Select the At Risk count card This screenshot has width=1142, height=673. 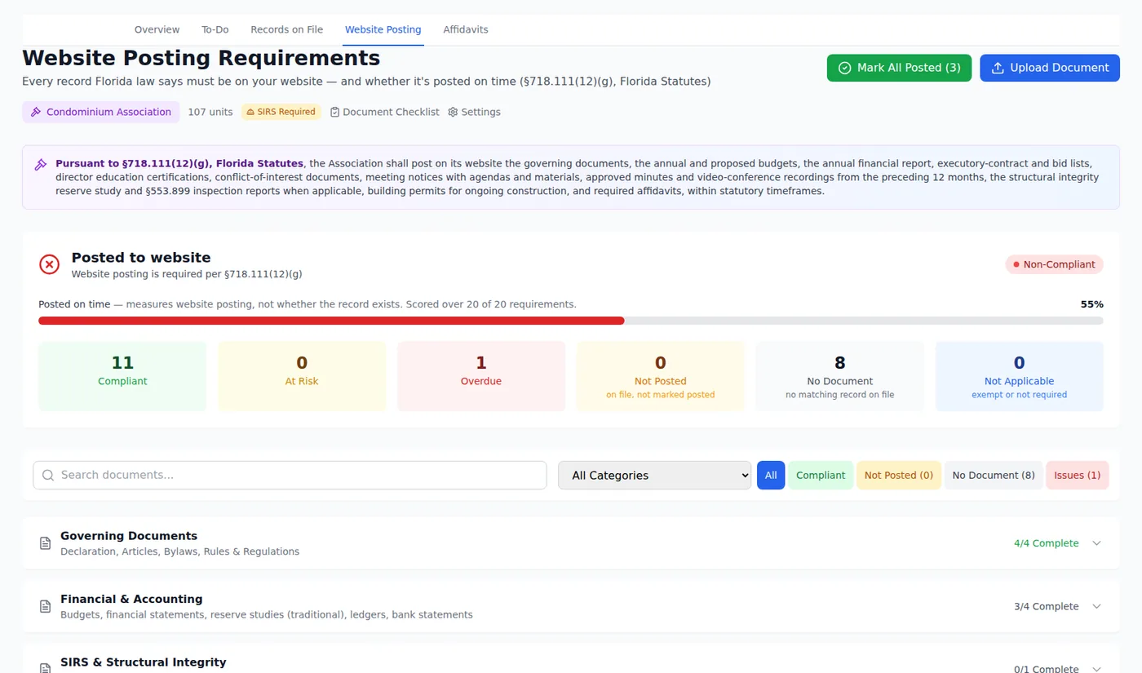[302, 376]
